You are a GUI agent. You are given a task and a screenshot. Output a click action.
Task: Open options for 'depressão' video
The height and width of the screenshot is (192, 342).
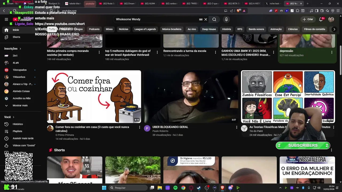332,52
